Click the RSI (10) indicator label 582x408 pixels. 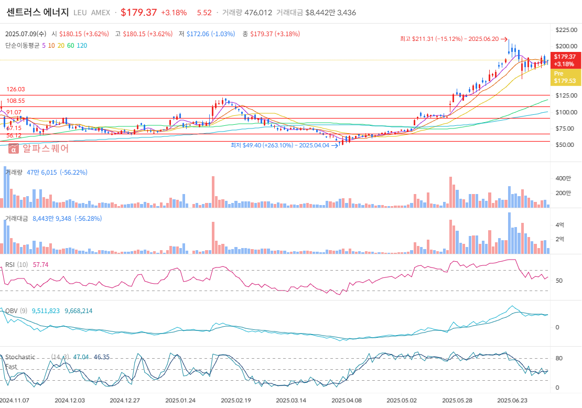pyautogui.click(x=16, y=265)
